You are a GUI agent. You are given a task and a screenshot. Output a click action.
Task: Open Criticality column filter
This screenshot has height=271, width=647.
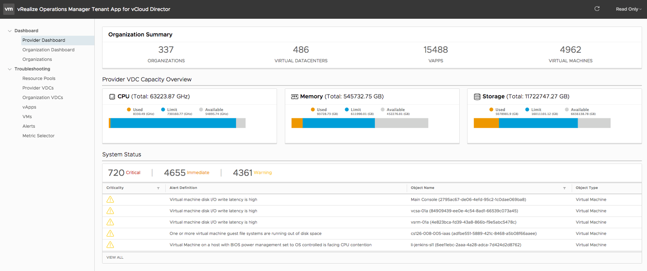[x=158, y=188]
